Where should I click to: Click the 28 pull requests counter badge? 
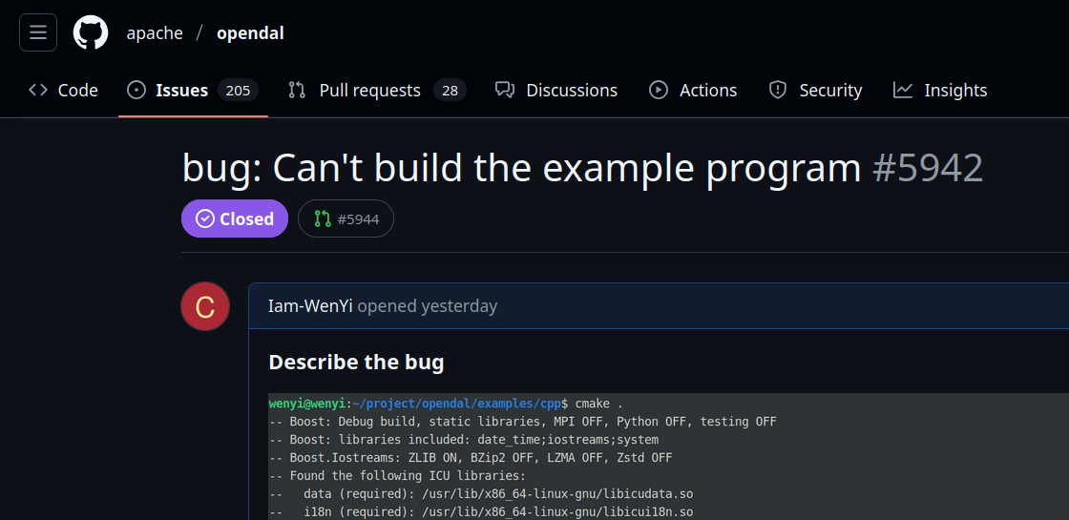click(450, 91)
